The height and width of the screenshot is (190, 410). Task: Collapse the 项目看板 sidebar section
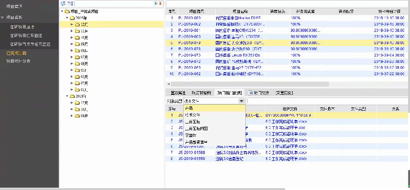tap(3, 17)
